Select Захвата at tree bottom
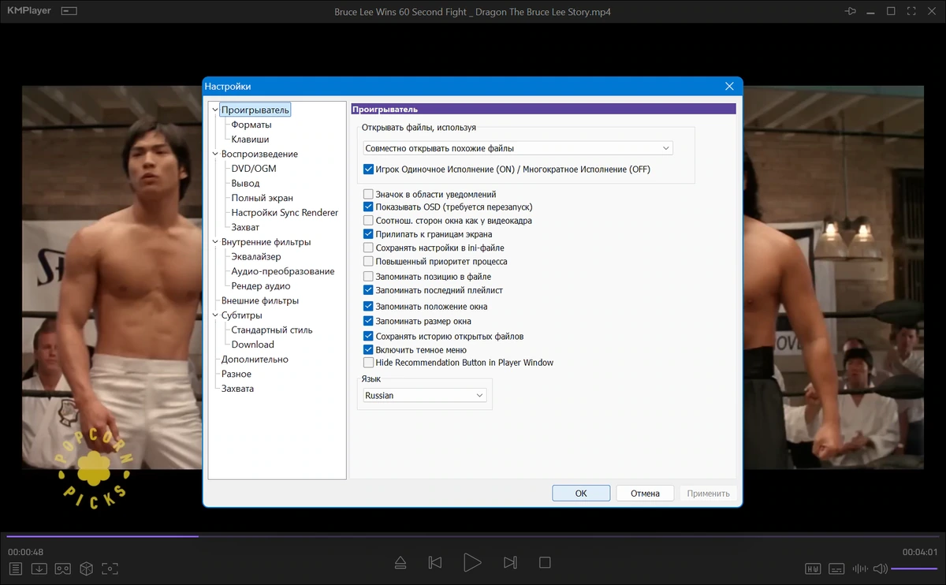The height and width of the screenshot is (585, 946). 237,389
